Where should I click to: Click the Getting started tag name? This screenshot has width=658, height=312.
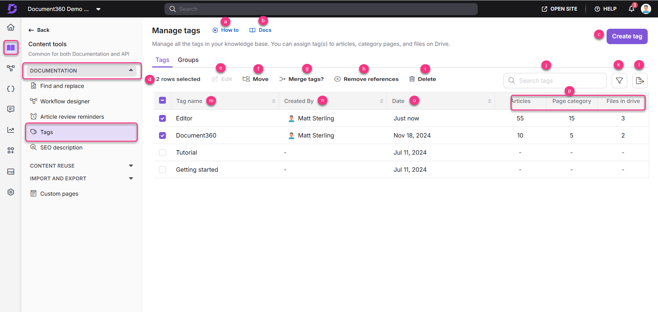[x=197, y=170]
